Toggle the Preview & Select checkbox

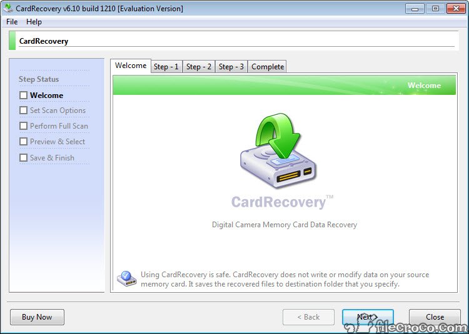(x=23, y=141)
